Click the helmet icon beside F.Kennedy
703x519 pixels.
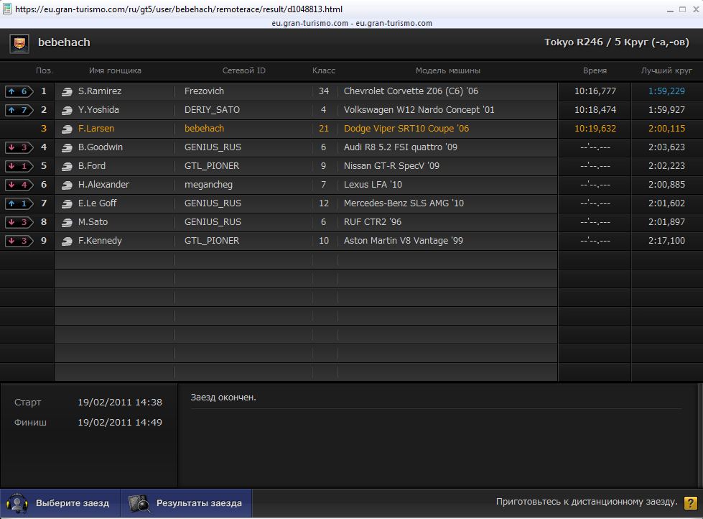click(67, 242)
